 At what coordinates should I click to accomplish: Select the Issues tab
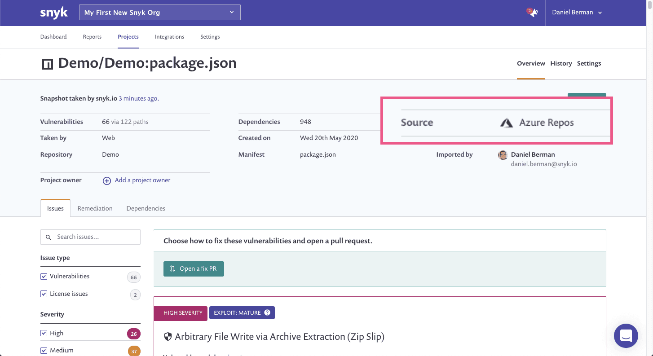pos(55,208)
